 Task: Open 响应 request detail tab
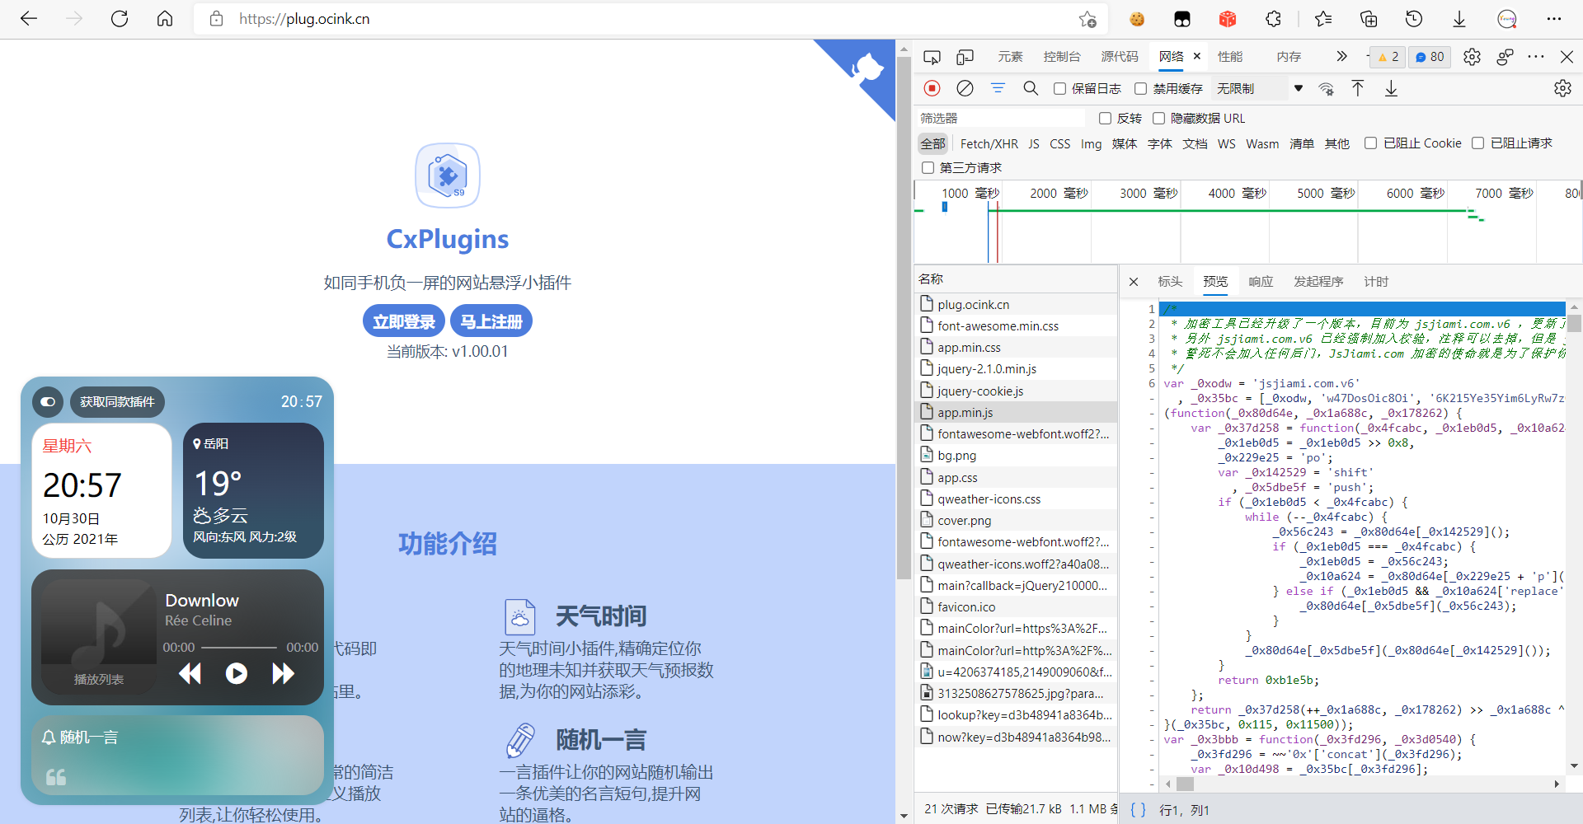pos(1261,282)
